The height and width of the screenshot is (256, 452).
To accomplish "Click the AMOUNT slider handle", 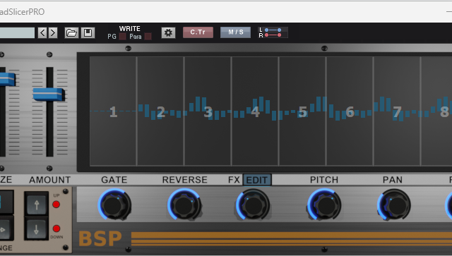I will click(x=49, y=95).
